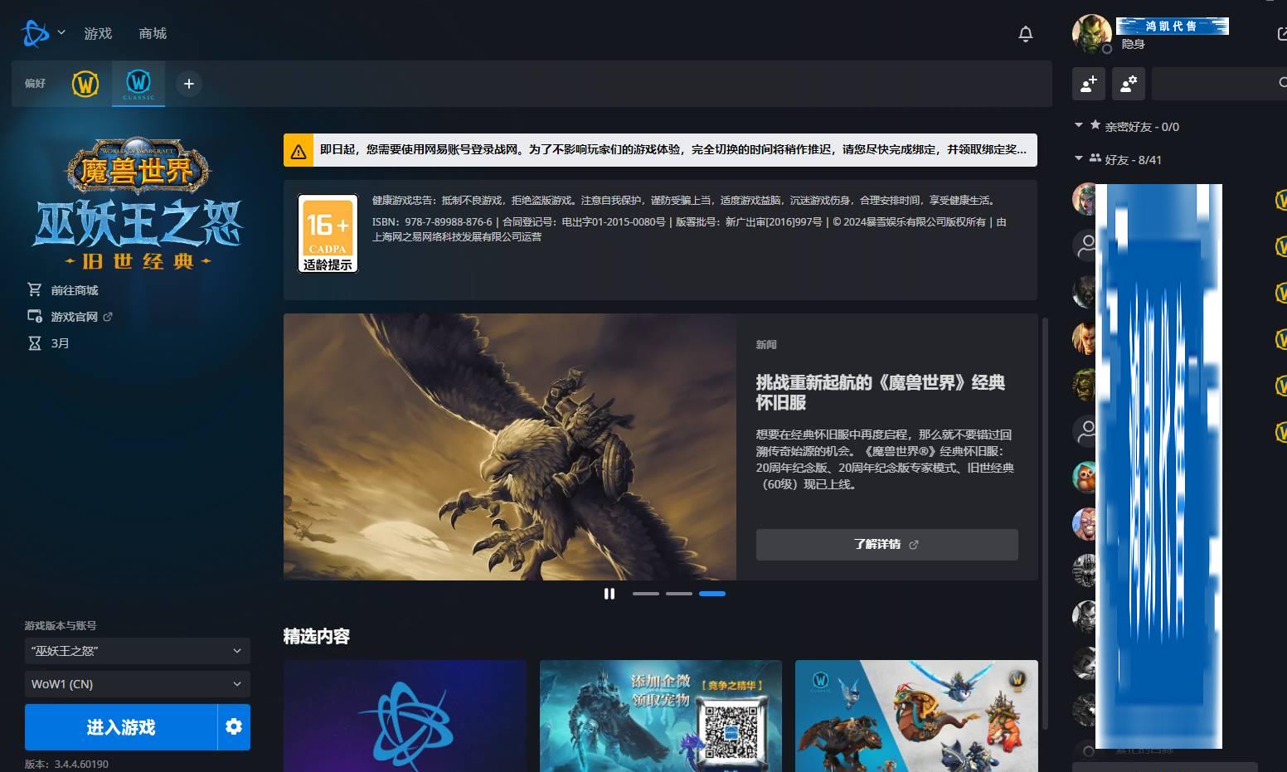Open 游戏官网 external link
Screen dimensions: 1287x772
coord(70,317)
